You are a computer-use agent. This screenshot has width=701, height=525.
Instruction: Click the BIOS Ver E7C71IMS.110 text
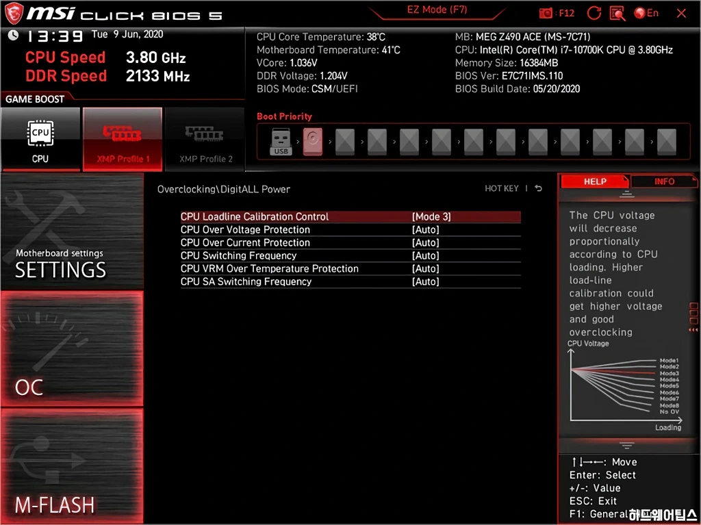pyautogui.click(x=509, y=75)
